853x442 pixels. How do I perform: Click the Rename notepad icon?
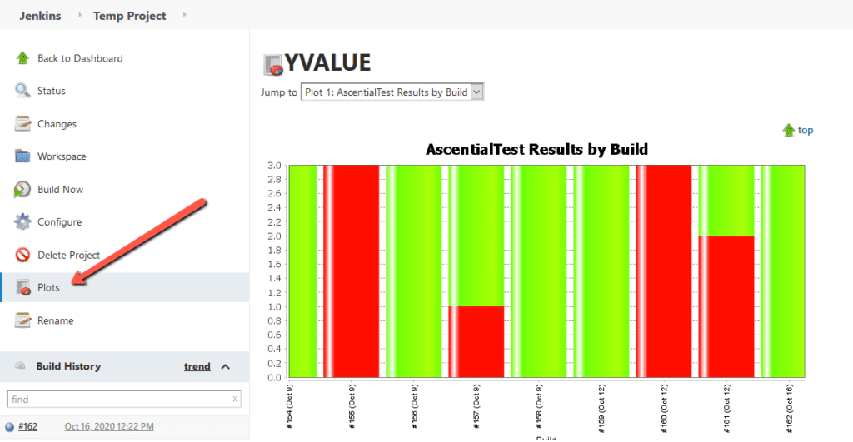pos(22,320)
